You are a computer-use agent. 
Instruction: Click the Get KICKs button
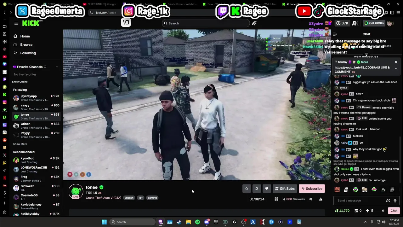(x=374, y=23)
